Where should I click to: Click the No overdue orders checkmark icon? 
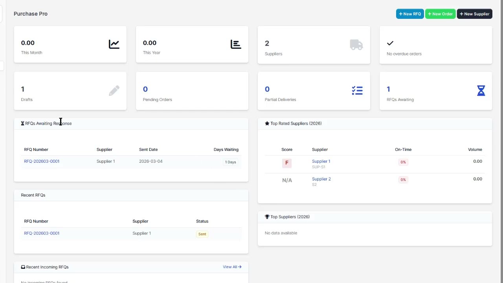point(390,43)
